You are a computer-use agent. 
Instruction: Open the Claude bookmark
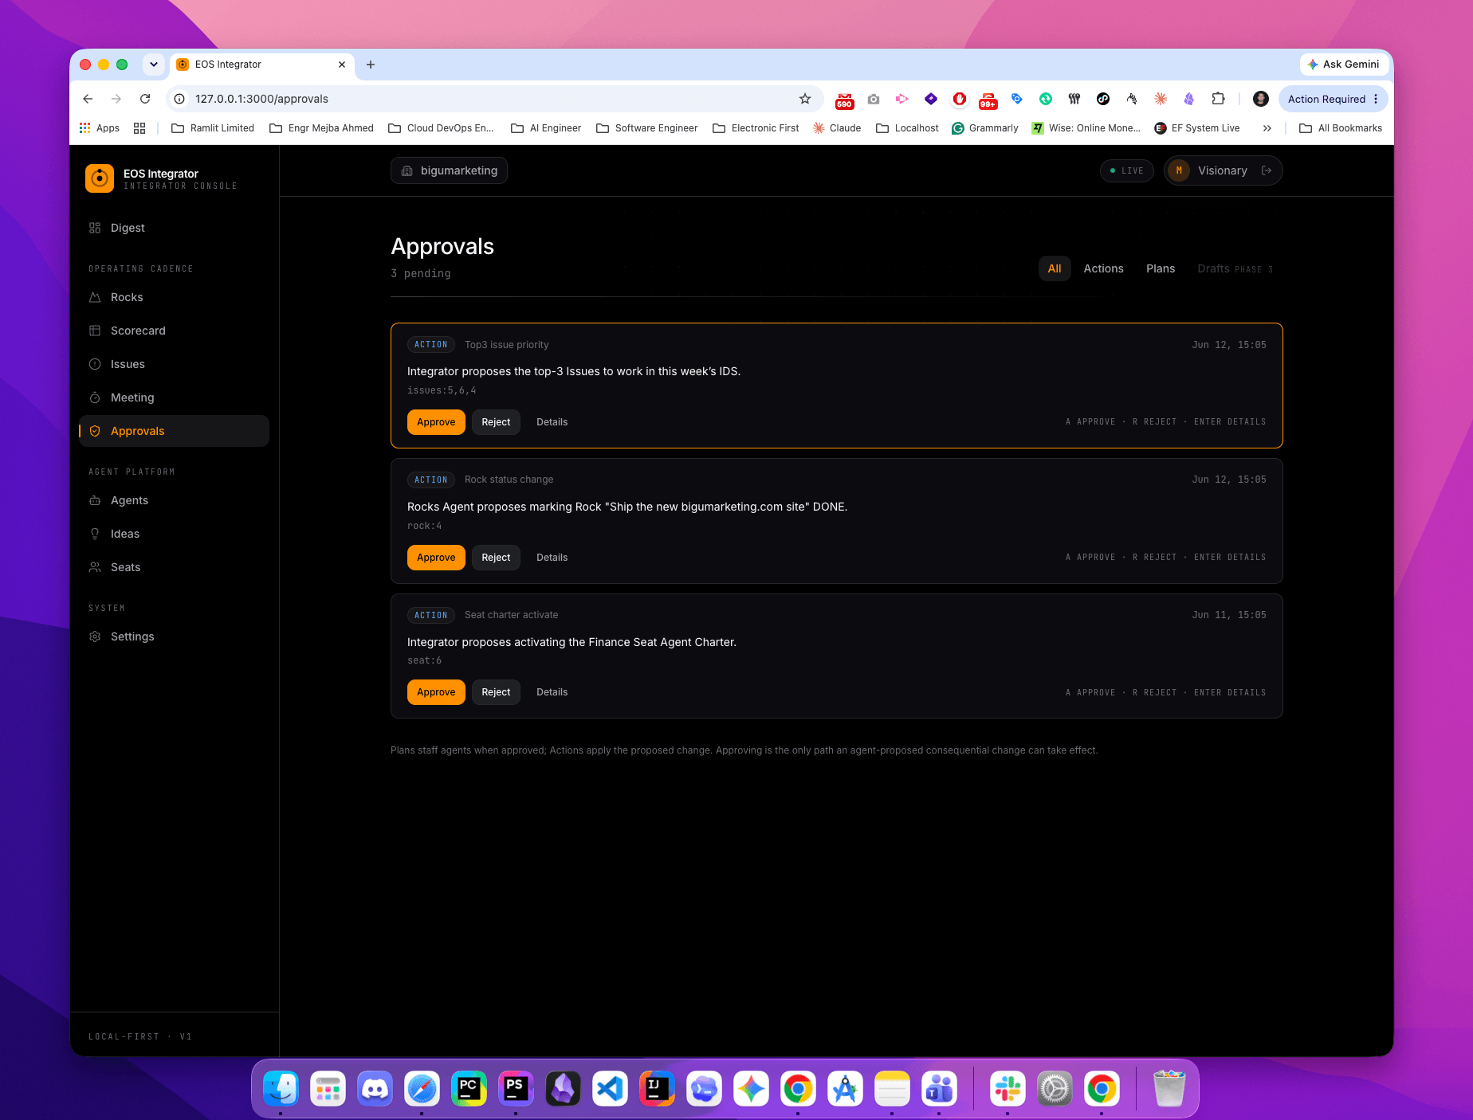point(837,128)
